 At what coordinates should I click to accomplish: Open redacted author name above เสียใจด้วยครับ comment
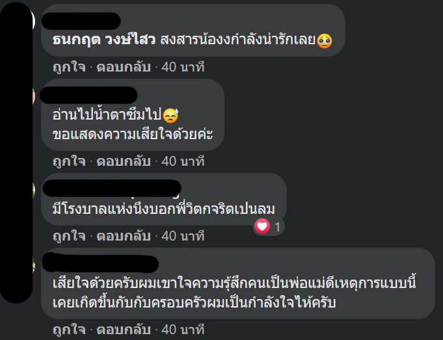(x=100, y=263)
